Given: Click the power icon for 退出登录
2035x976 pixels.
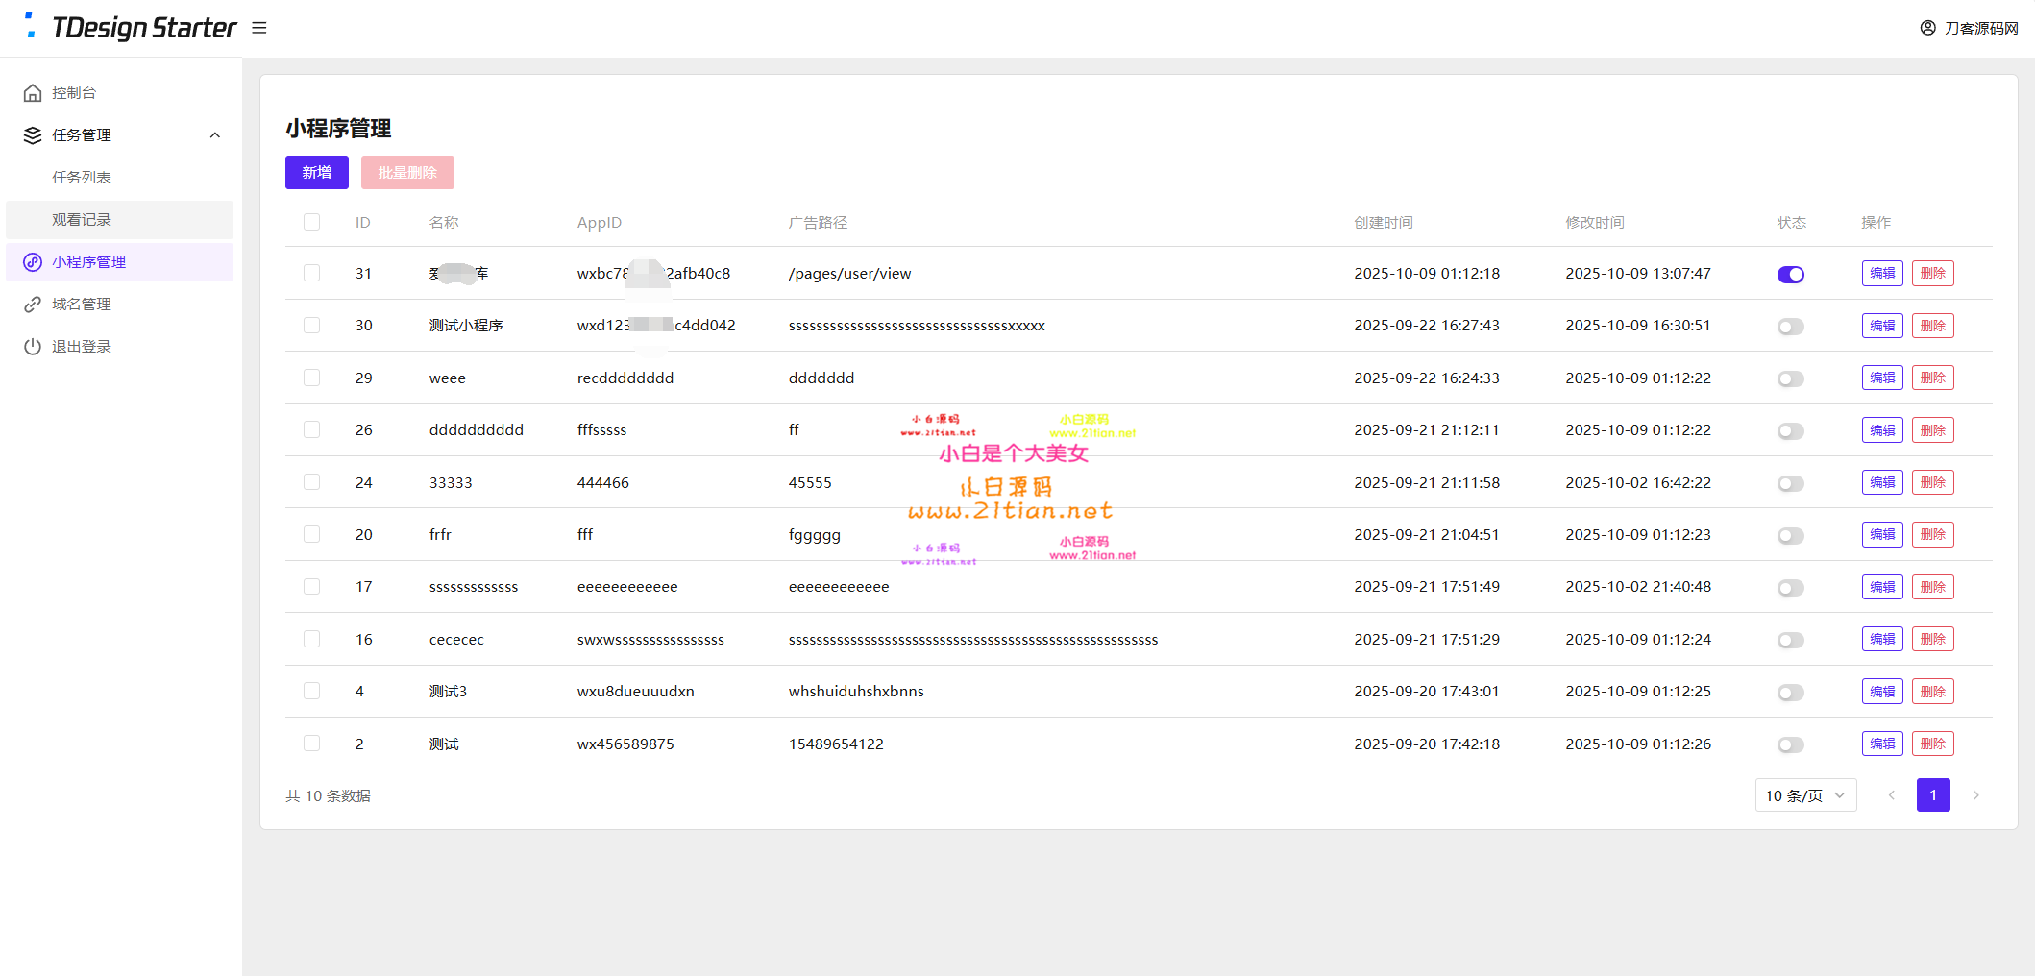Looking at the screenshot, I should [x=33, y=347].
